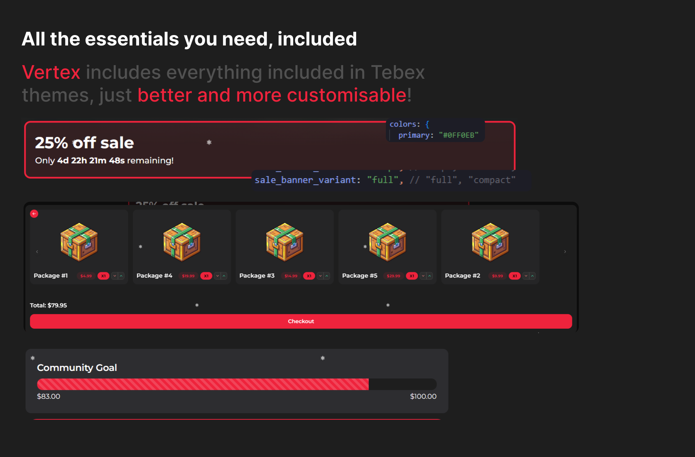The height and width of the screenshot is (457, 695).
Task: Decrease quantity of Package #5
Action: 423,276
